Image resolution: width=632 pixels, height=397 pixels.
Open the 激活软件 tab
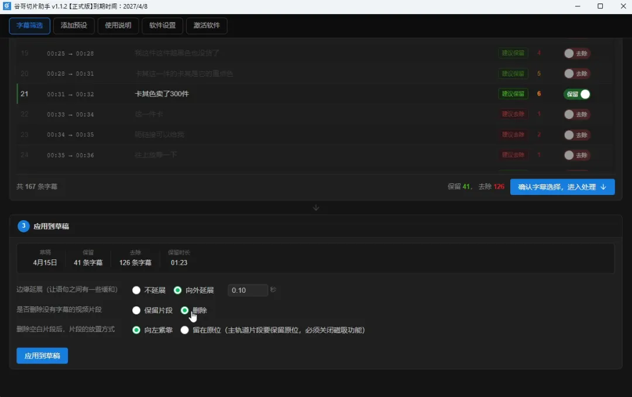207,25
